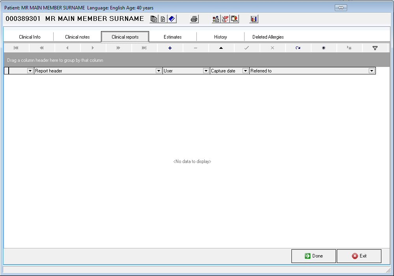394x276 pixels.
Task: Click the Capture date column header
Action: (226, 71)
